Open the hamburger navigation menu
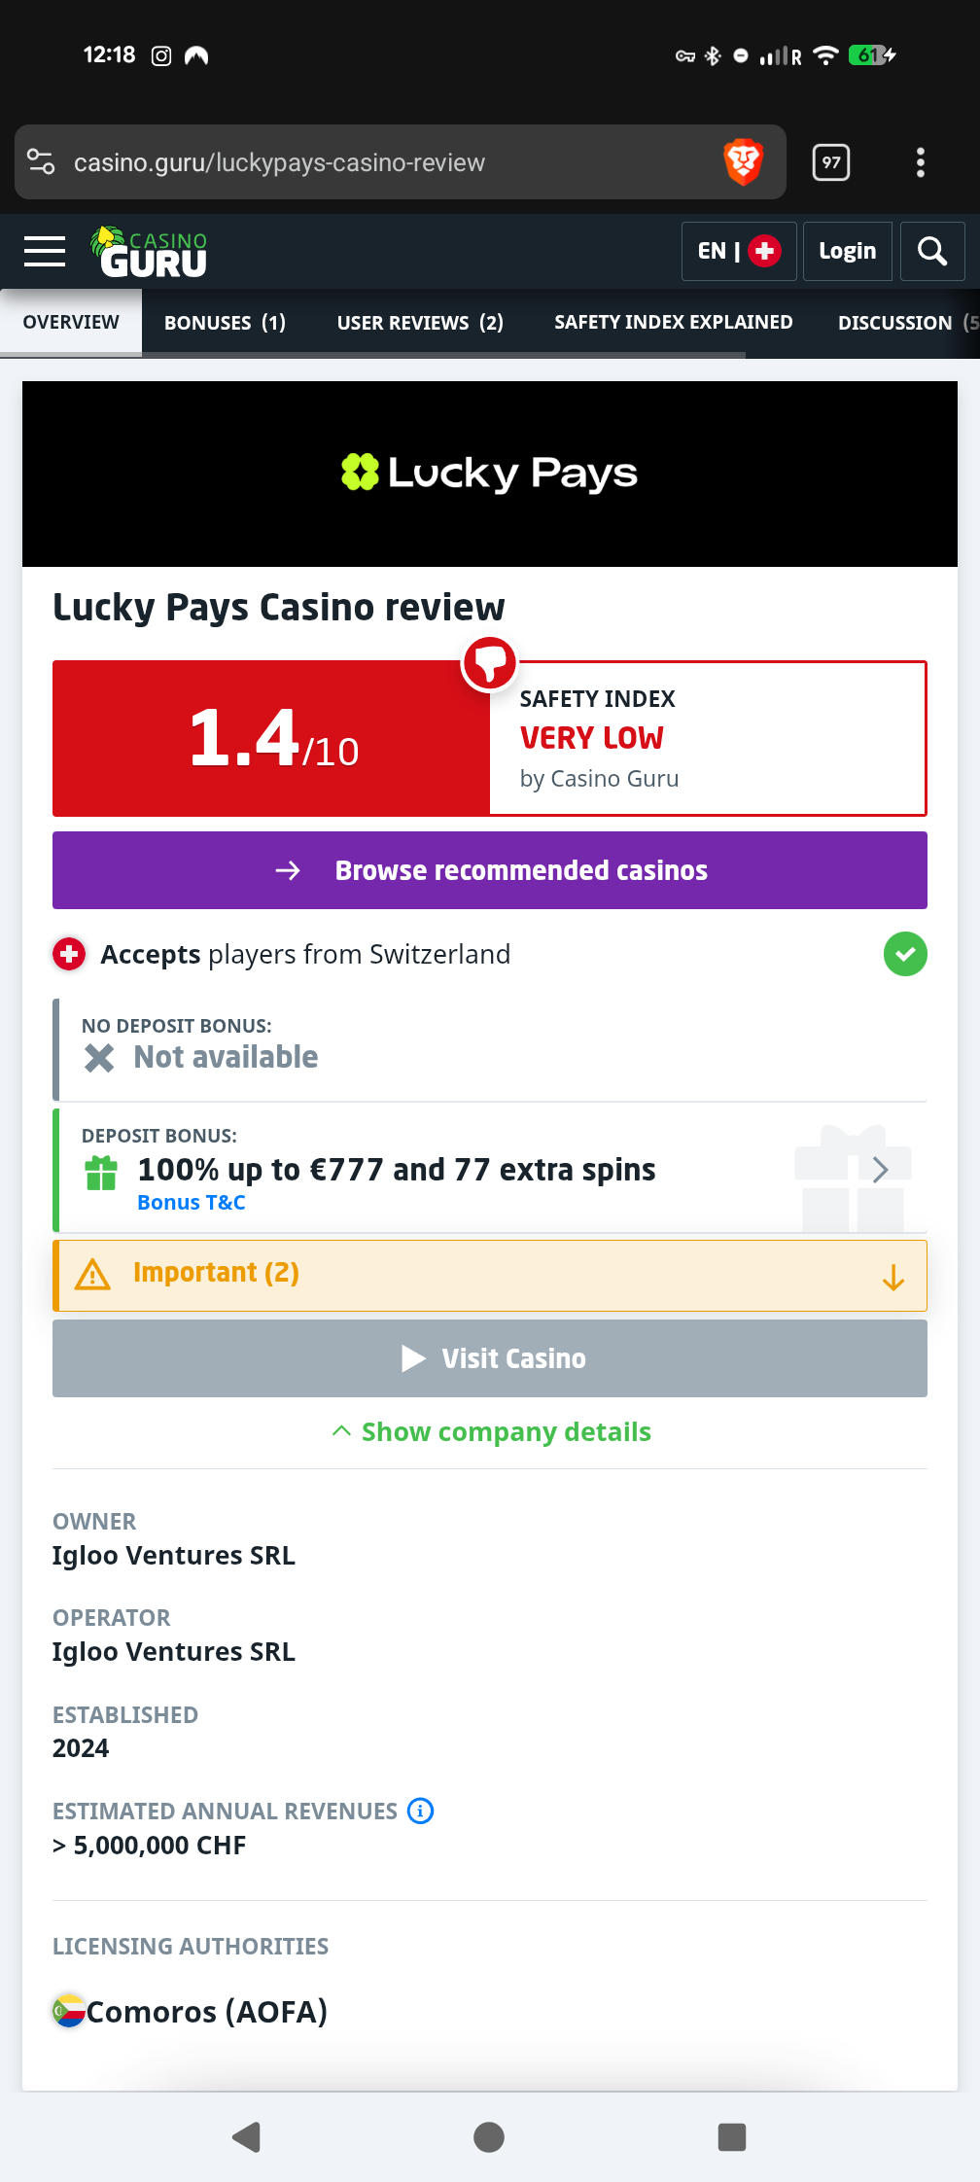 point(45,252)
